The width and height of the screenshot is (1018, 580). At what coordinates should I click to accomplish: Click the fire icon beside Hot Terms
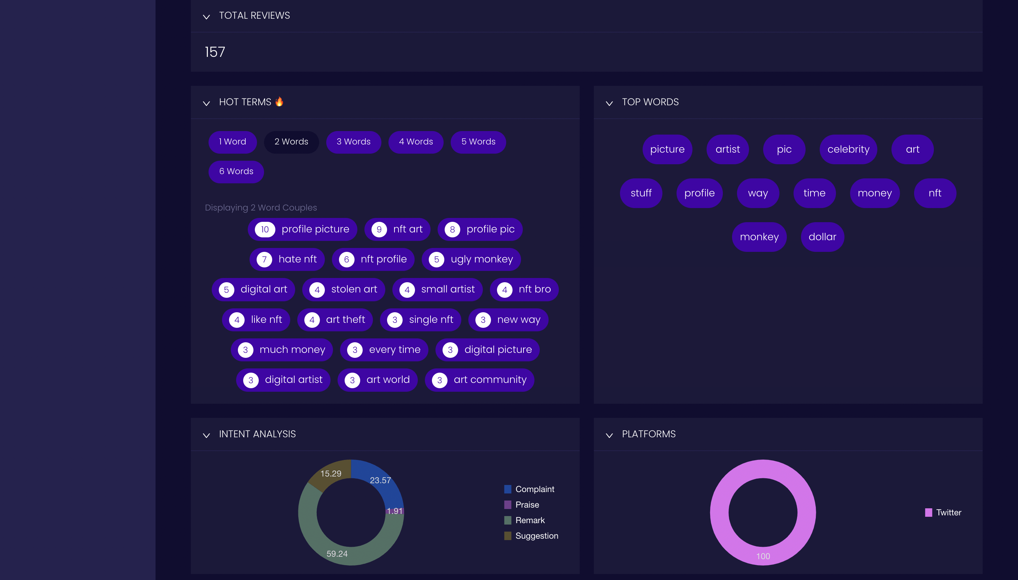click(x=279, y=102)
